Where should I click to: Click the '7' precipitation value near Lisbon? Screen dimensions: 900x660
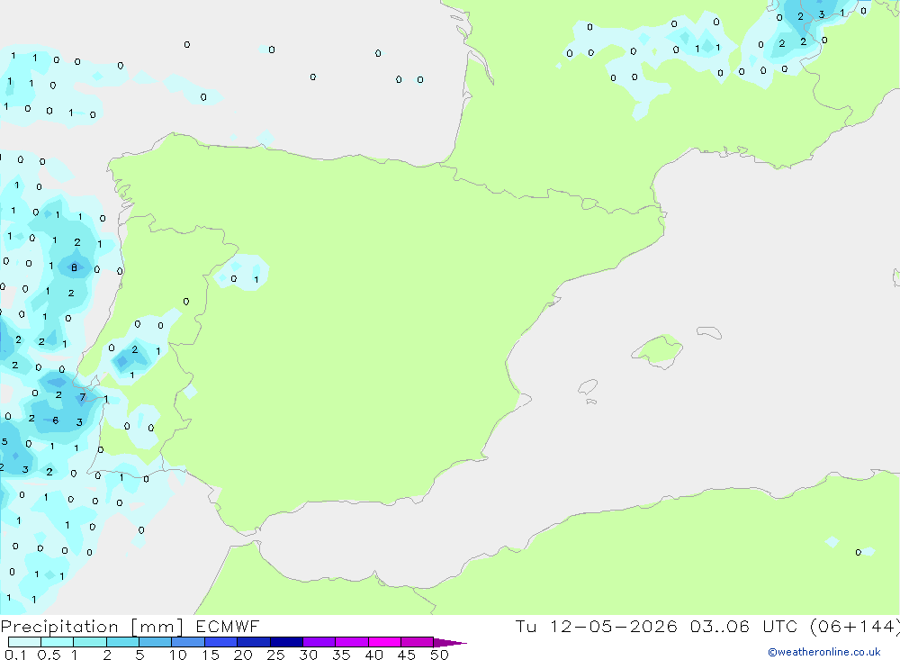pyautogui.click(x=83, y=397)
